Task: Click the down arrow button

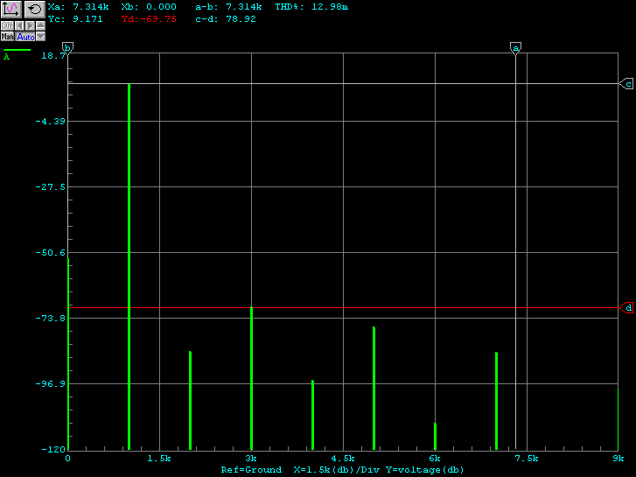Action: [40, 37]
